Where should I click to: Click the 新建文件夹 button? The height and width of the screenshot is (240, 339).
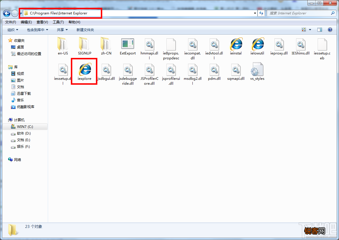(x=85, y=30)
